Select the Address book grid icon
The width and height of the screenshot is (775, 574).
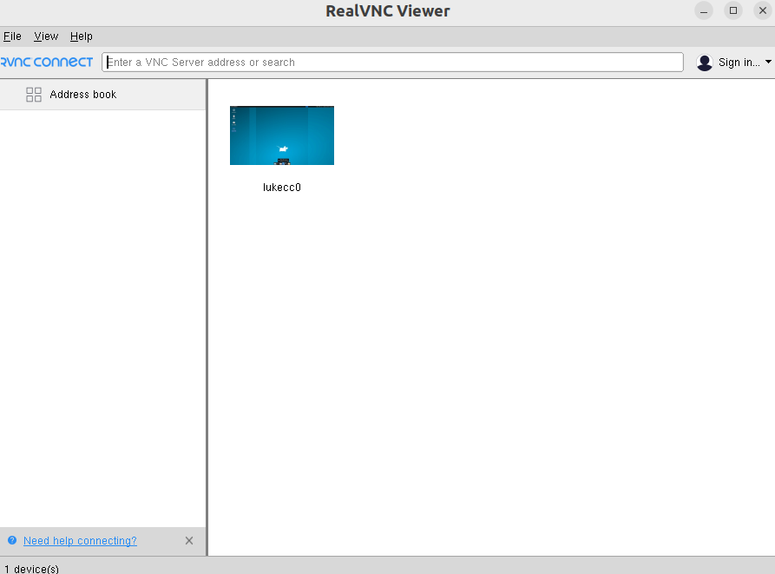click(x=34, y=95)
